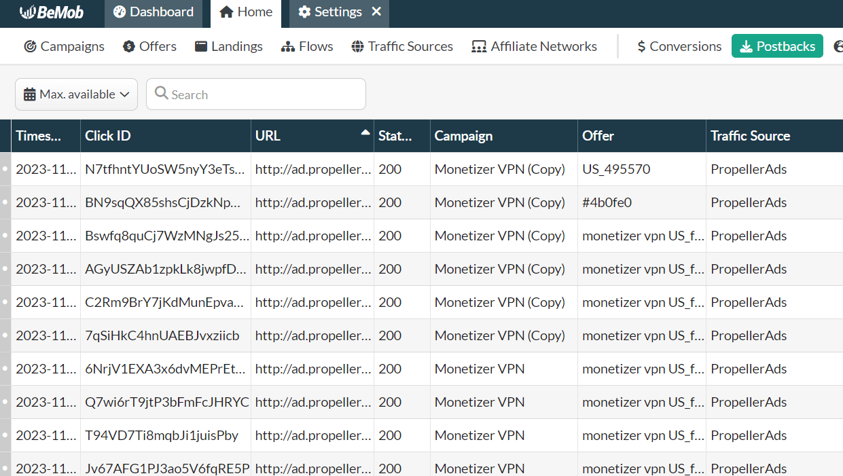843x476 pixels.
Task: Sort by the Offer column header
Action: point(642,136)
